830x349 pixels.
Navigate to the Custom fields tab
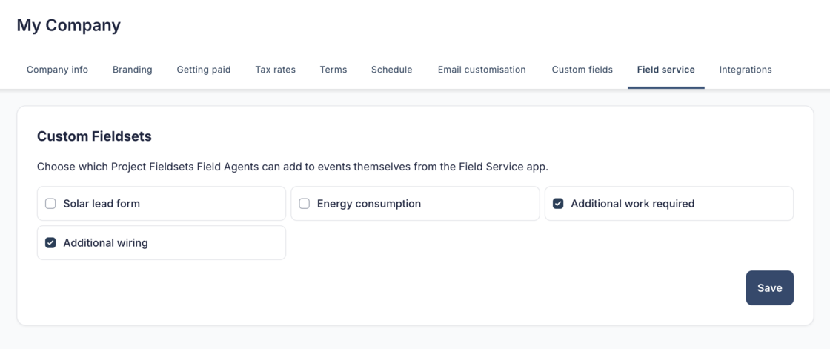coord(582,70)
